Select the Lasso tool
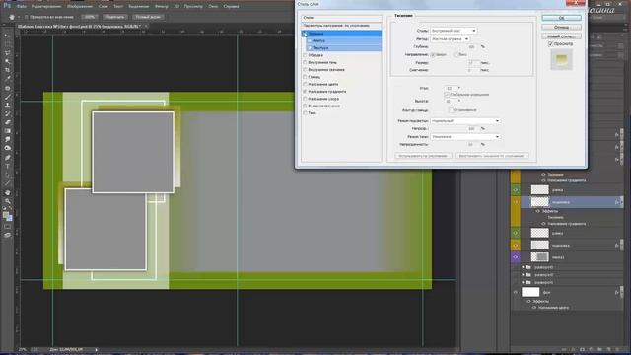The height and width of the screenshot is (355, 631). pyautogui.click(x=7, y=52)
